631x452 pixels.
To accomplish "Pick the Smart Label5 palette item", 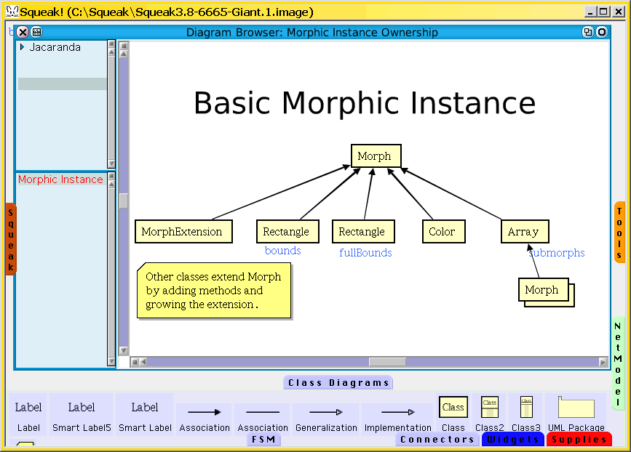I will click(x=82, y=416).
